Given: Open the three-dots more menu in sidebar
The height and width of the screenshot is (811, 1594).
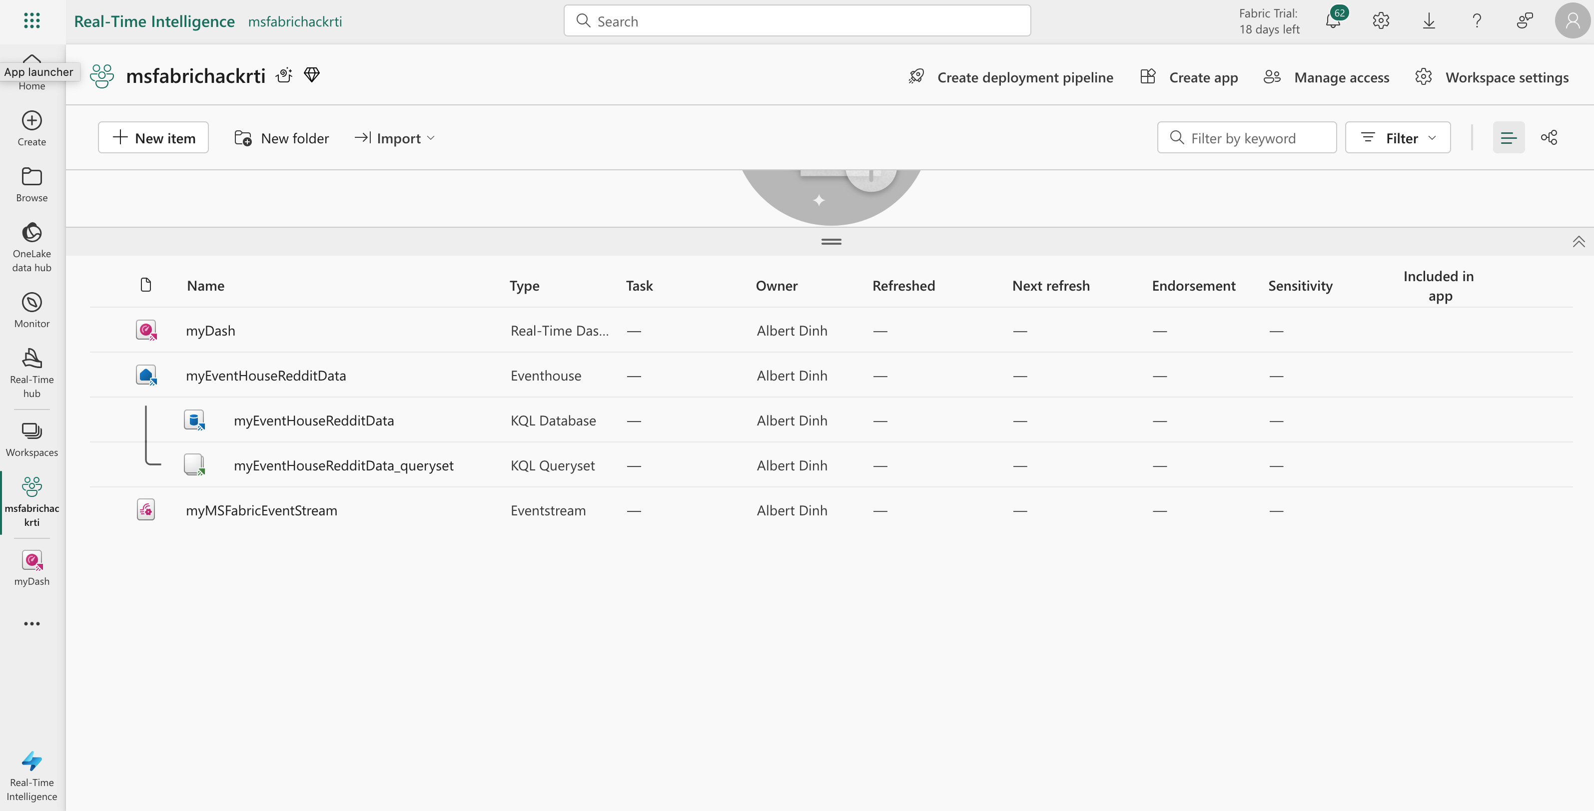Looking at the screenshot, I should coord(31,624).
